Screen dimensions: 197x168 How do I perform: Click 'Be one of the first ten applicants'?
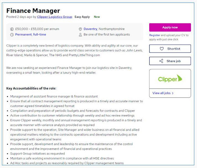tap(107, 35)
